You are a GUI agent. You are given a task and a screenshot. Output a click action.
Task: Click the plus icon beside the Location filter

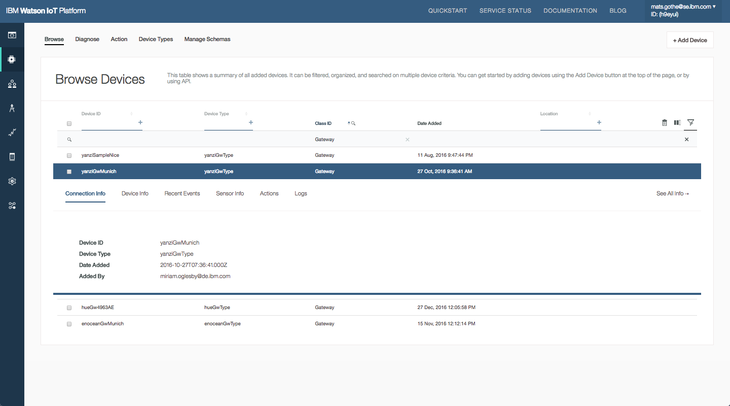(x=599, y=122)
